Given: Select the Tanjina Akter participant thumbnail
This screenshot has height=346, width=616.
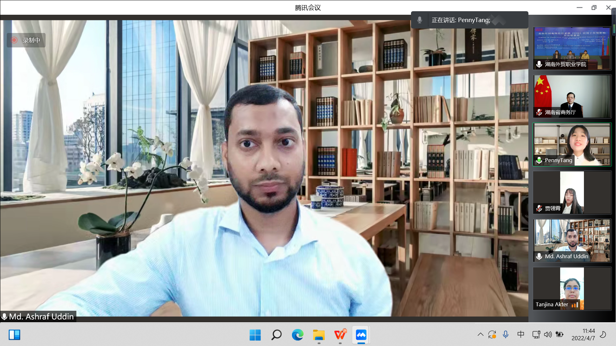Looking at the screenshot, I should [x=572, y=288].
